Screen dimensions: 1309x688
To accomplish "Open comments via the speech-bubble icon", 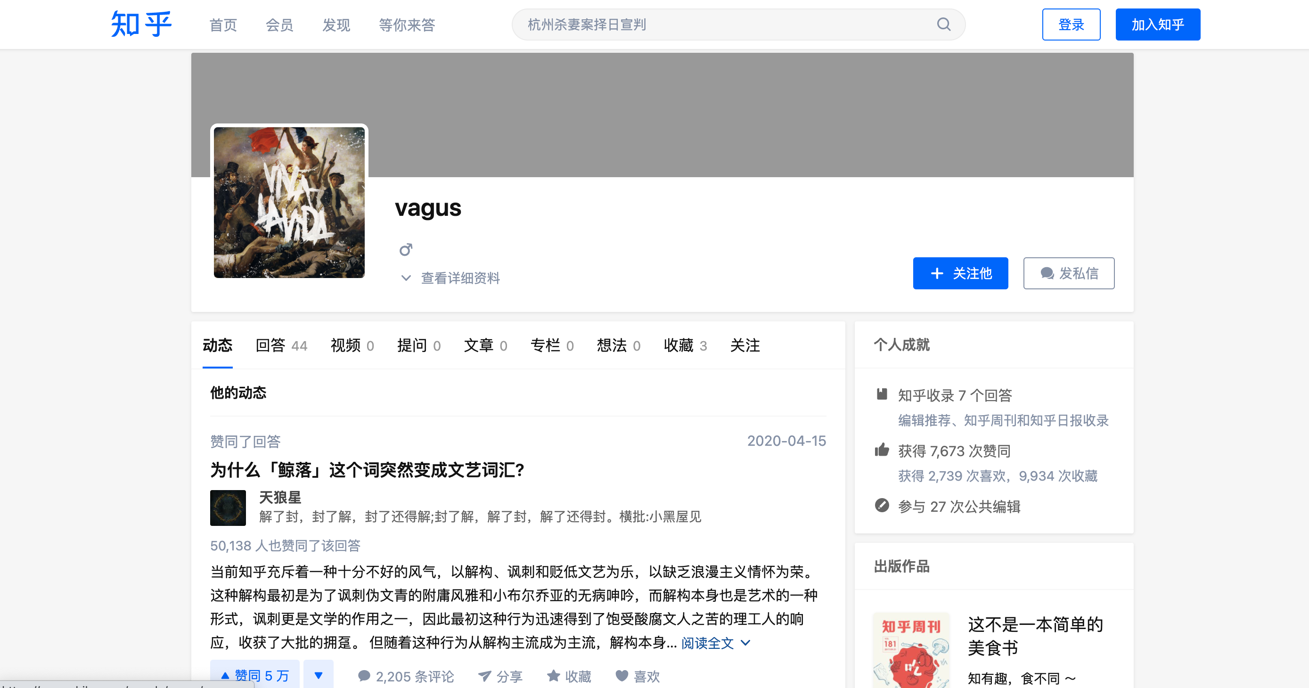I will point(364,676).
